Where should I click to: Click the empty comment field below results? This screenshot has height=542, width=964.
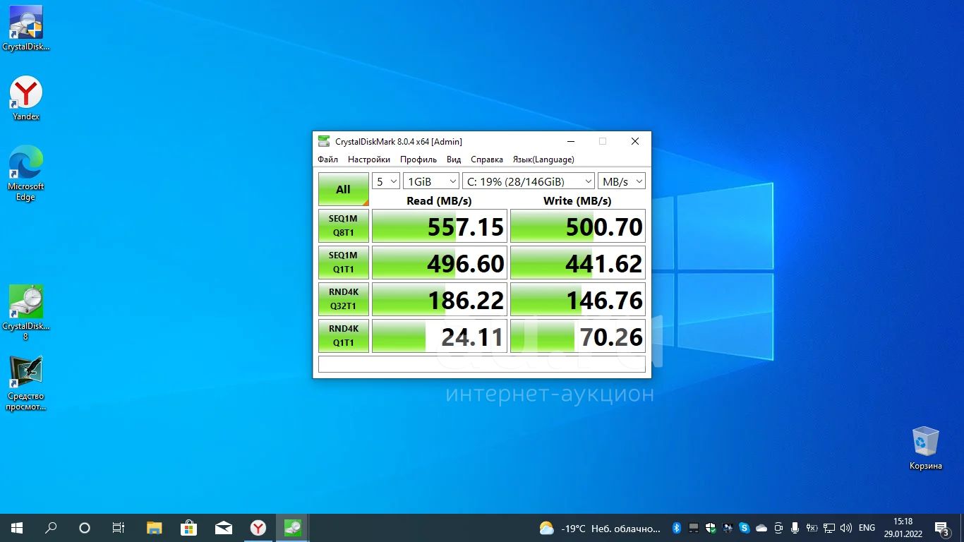click(482, 364)
